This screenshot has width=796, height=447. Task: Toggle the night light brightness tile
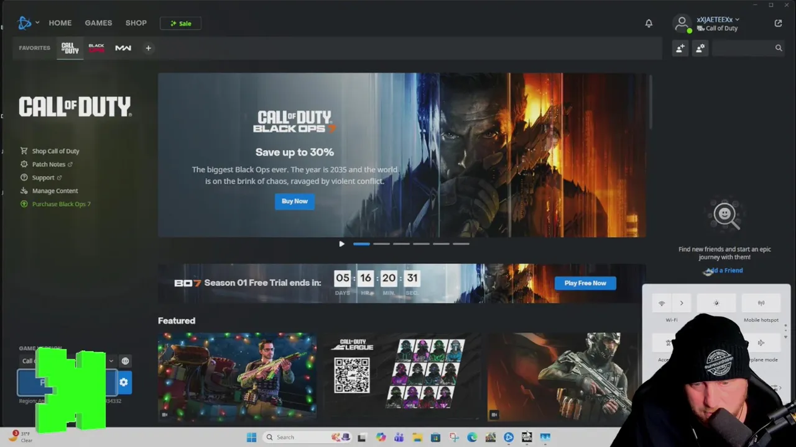point(716,303)
